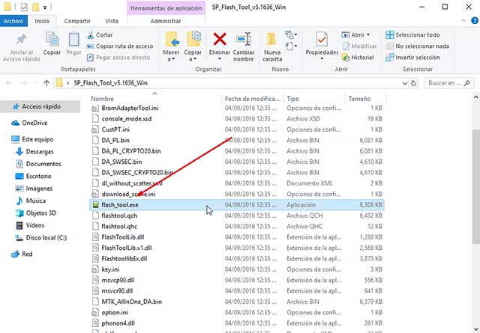
Task: Click the back navigation arrow
Action: click(x=9, y=83)
